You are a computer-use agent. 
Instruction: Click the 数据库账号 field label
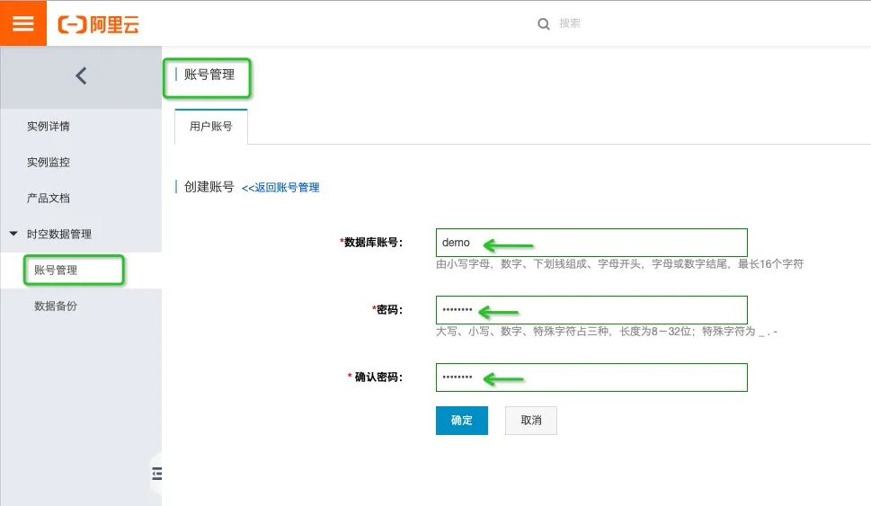[x=371, y=242]
